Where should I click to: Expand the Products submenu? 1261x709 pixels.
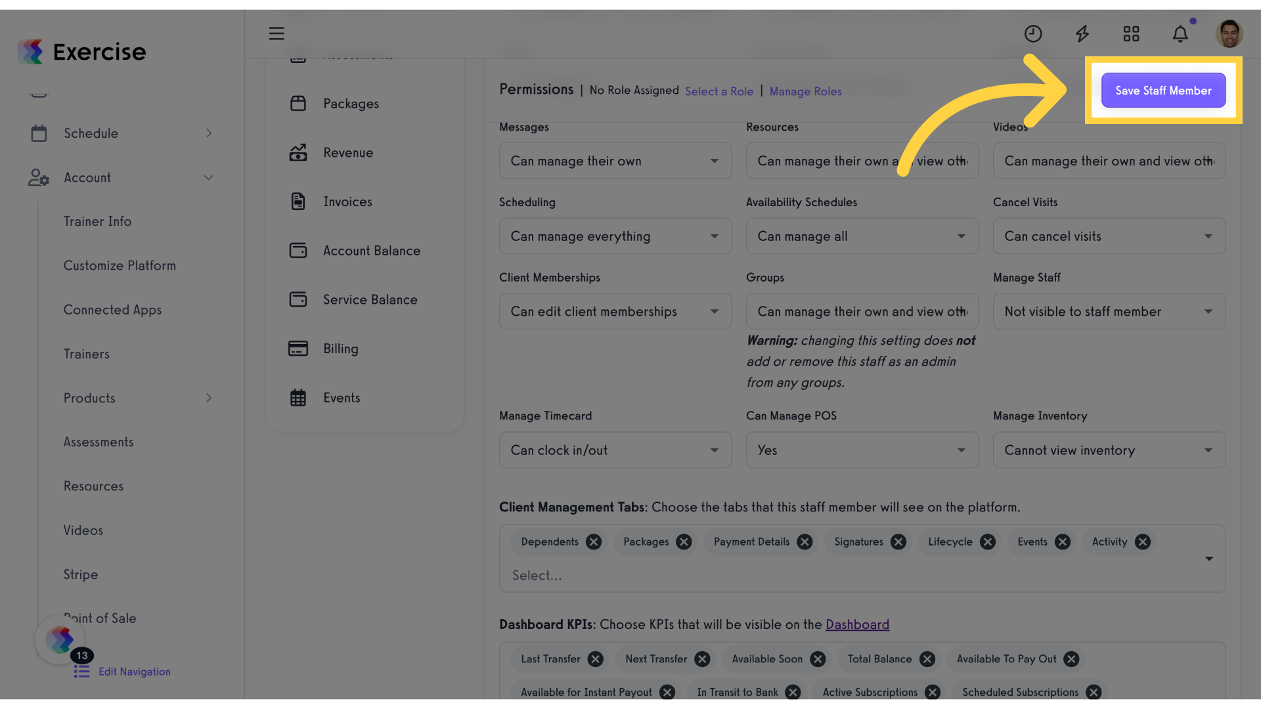coord(209,398)
